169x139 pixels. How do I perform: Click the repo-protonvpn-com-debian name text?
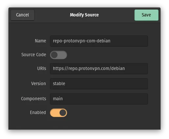point(82,41)
